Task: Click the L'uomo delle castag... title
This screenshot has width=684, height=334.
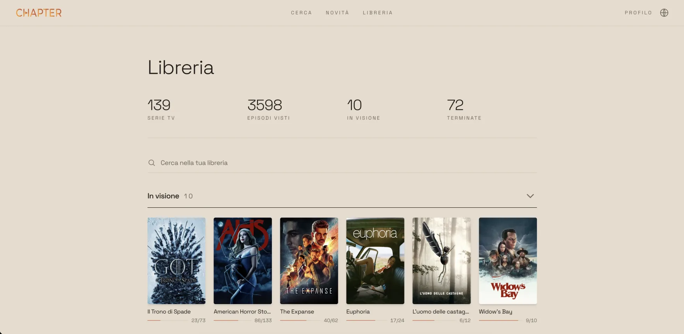Action: [441, 311]
